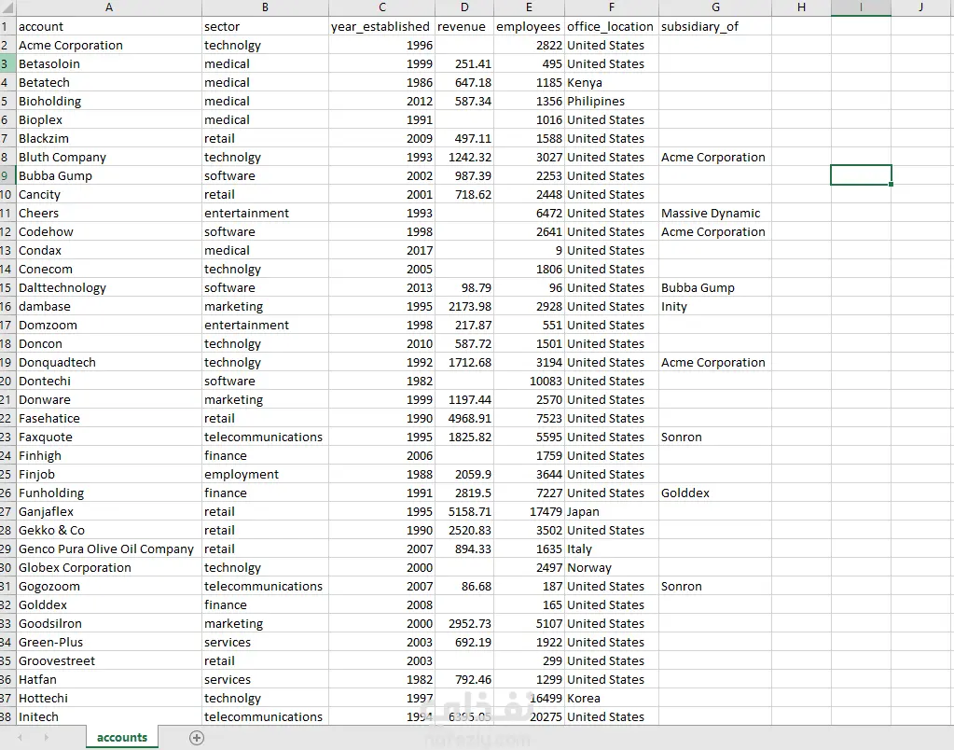The image size is (954, 750).
Task: Select the Massive Dynamic subsidiary cell
Action: [x=715, y=213]
